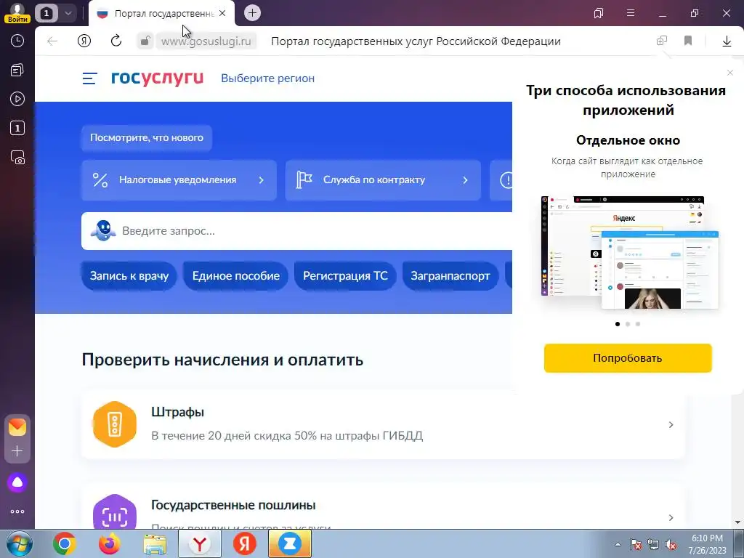Click the www.gosuslugi.ru address field

point(206,41)
